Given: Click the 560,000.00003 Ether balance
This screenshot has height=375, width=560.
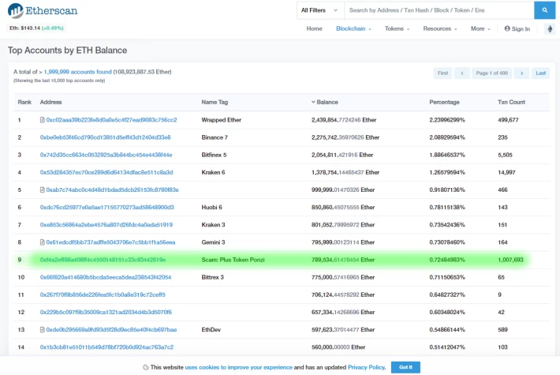Looking at the screenshot, I should [x=338, y=347].
